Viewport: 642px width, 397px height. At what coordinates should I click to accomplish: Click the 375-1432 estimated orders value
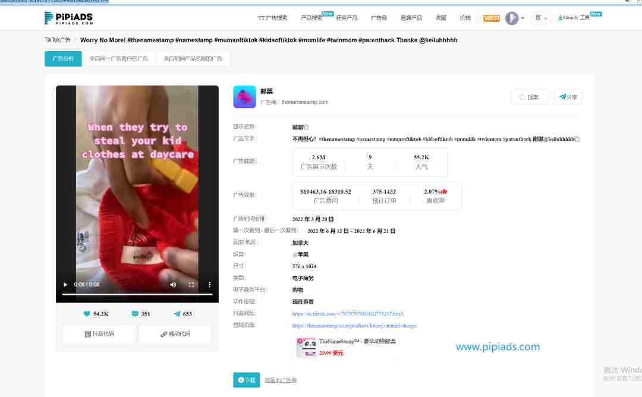click(x=384, y=191)
